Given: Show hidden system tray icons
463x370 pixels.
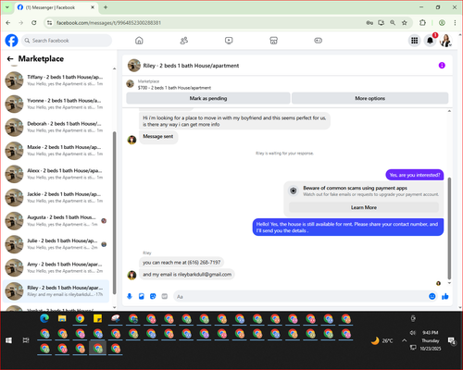Looking at the screenshot, I should point(404,340).
